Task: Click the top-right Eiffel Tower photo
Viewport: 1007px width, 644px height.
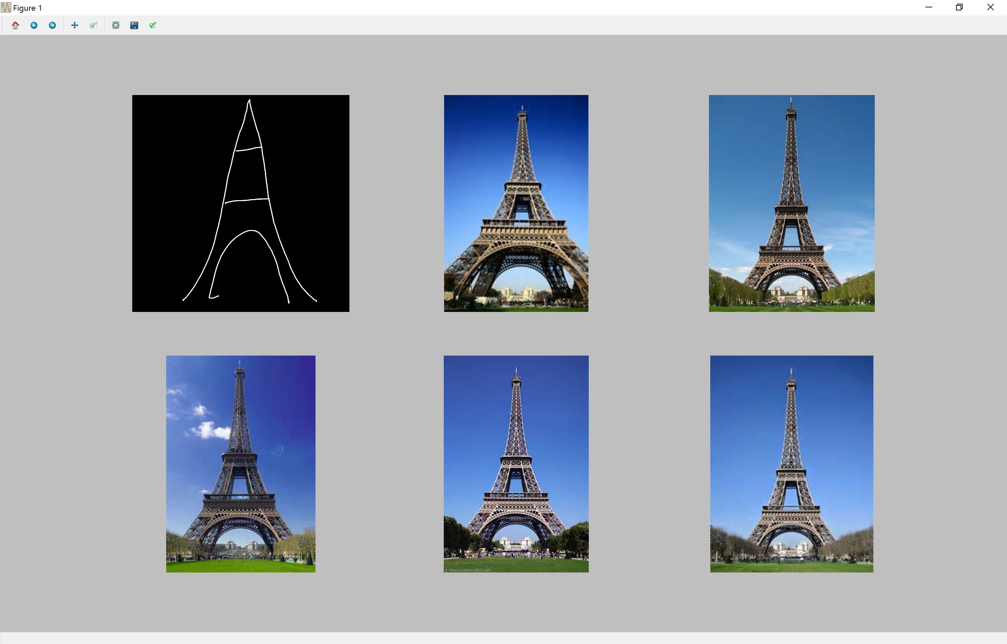Action: pyautogui.click(x=791, y=203)
